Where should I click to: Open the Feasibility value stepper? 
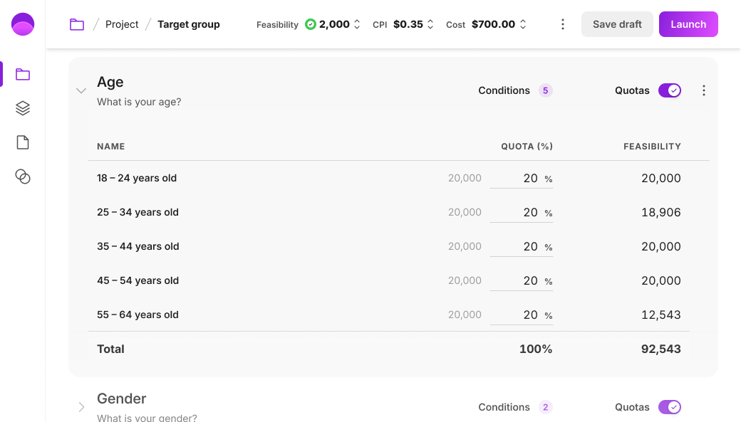(356, 23)
